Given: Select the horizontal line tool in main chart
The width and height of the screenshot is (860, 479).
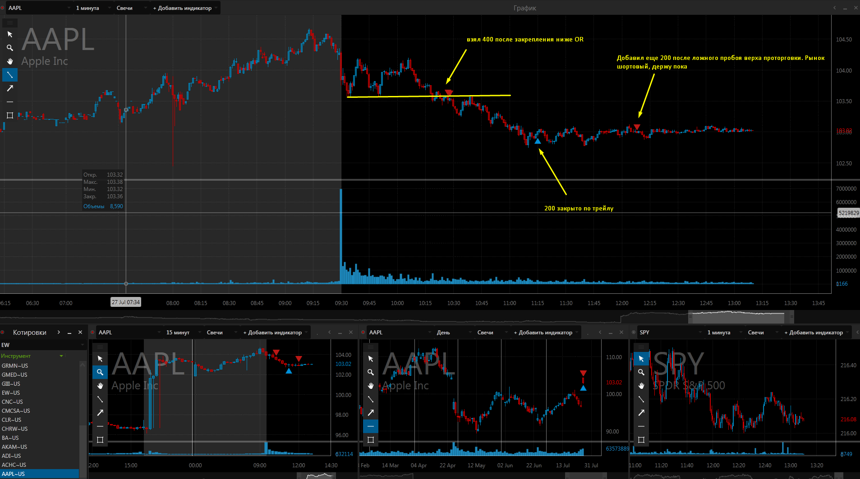Looking at the screenshot, I should point(10,102).
